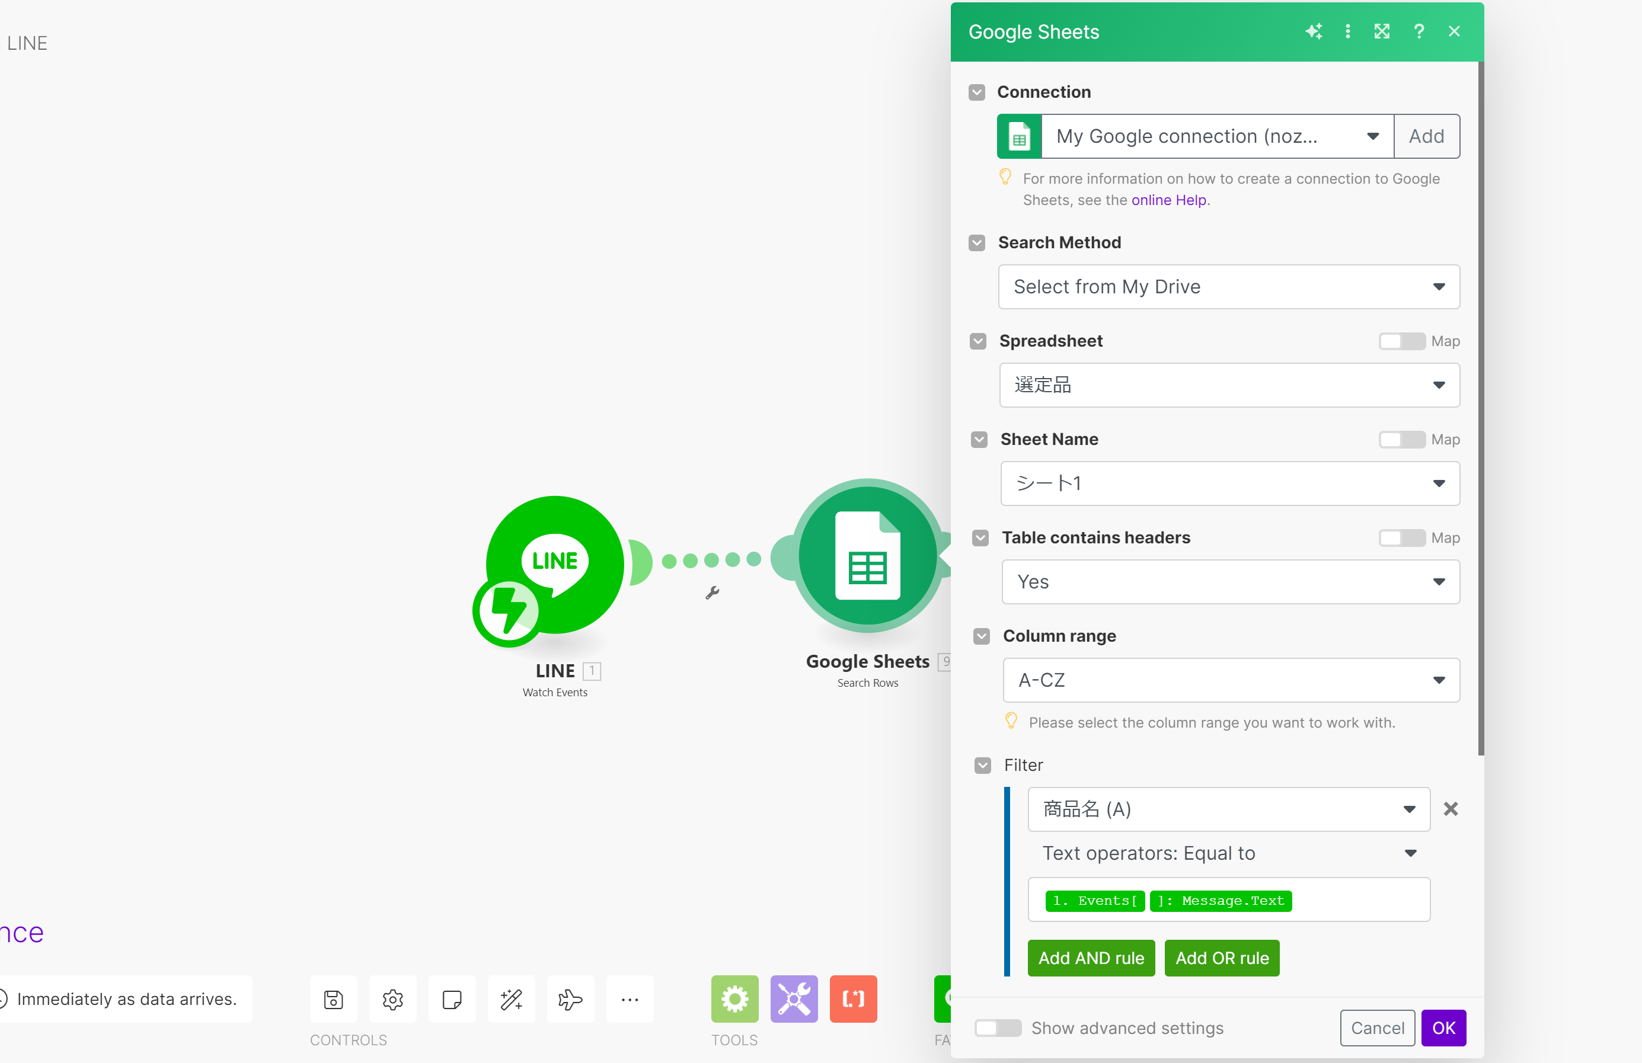Open the Column range A-CZ dropdown
Viewport: 1642px width, 1063px height.
point(1231,680)
